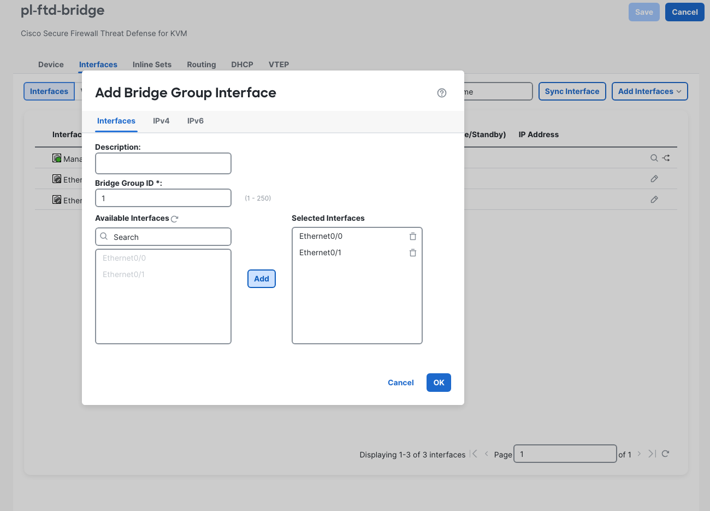This screenshot has width=710, height=511.
Task: Select Ethernet0/1 in Available Interfaces
Action: click(123, 274)
